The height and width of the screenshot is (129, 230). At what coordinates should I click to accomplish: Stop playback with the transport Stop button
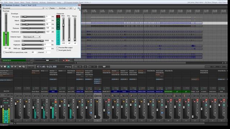pyautogui.click(x=5, y=67)
